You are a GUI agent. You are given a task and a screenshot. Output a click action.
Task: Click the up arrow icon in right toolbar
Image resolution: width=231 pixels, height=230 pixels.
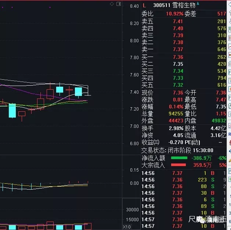tap(230, 13)
